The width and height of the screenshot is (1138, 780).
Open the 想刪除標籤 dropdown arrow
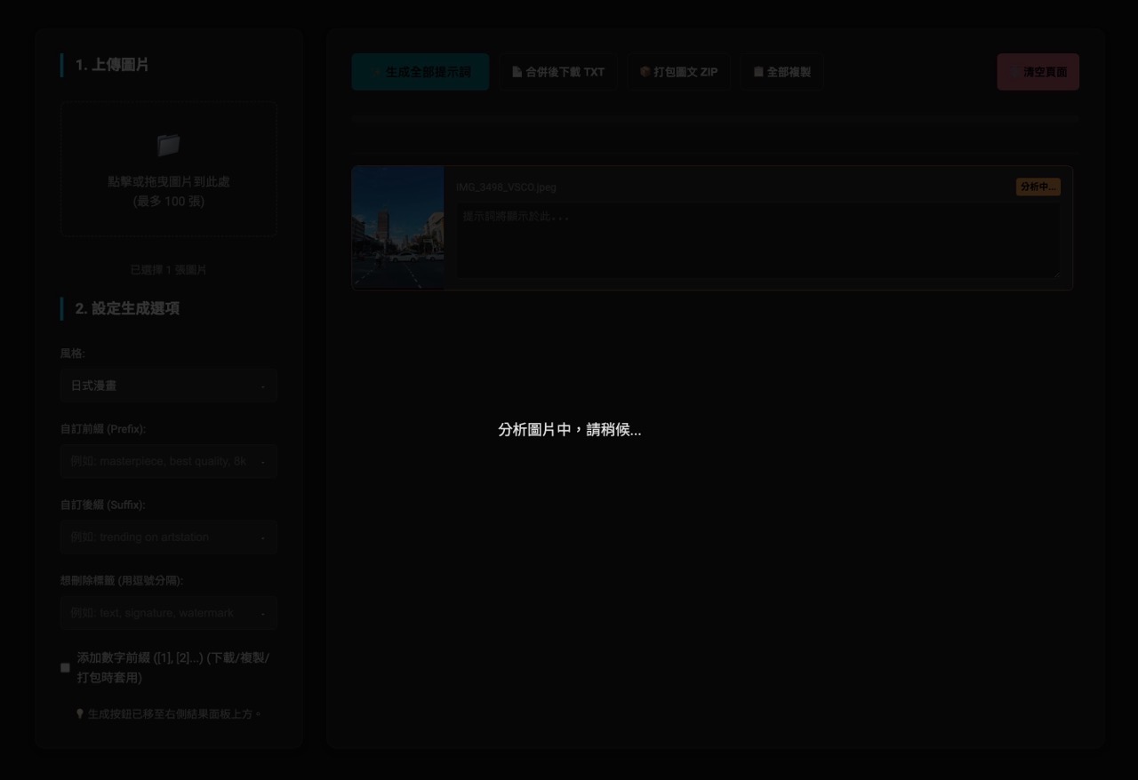pyautogui.click(x=262, y=613)
